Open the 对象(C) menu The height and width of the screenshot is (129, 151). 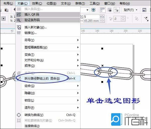tap(22, 4)
